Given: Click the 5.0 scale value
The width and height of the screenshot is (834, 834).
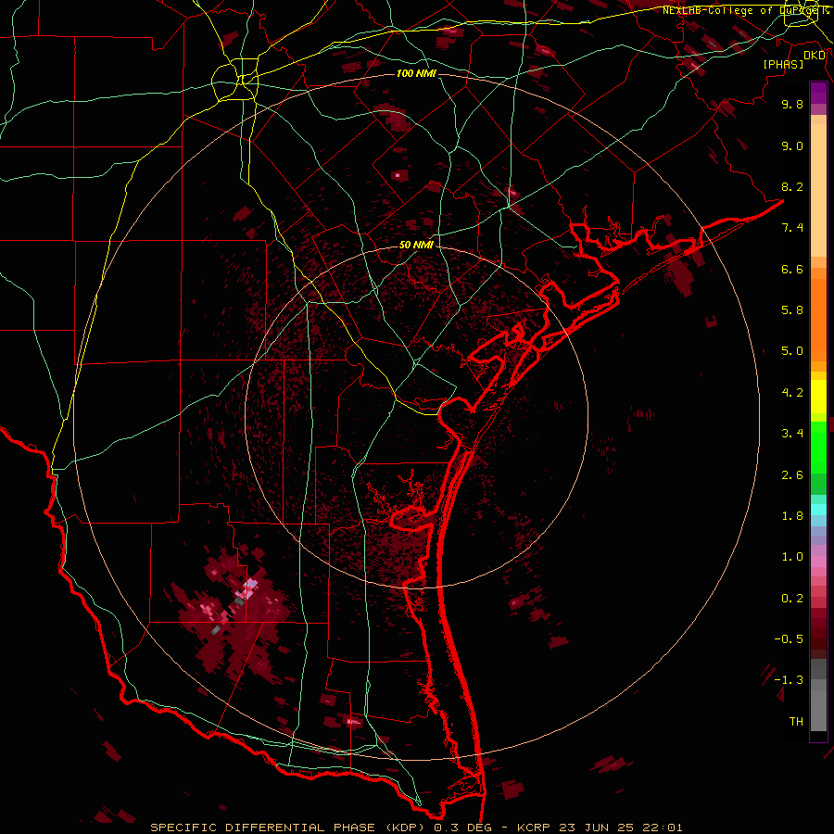Looking at the screenshot, I should coord(792,351).
